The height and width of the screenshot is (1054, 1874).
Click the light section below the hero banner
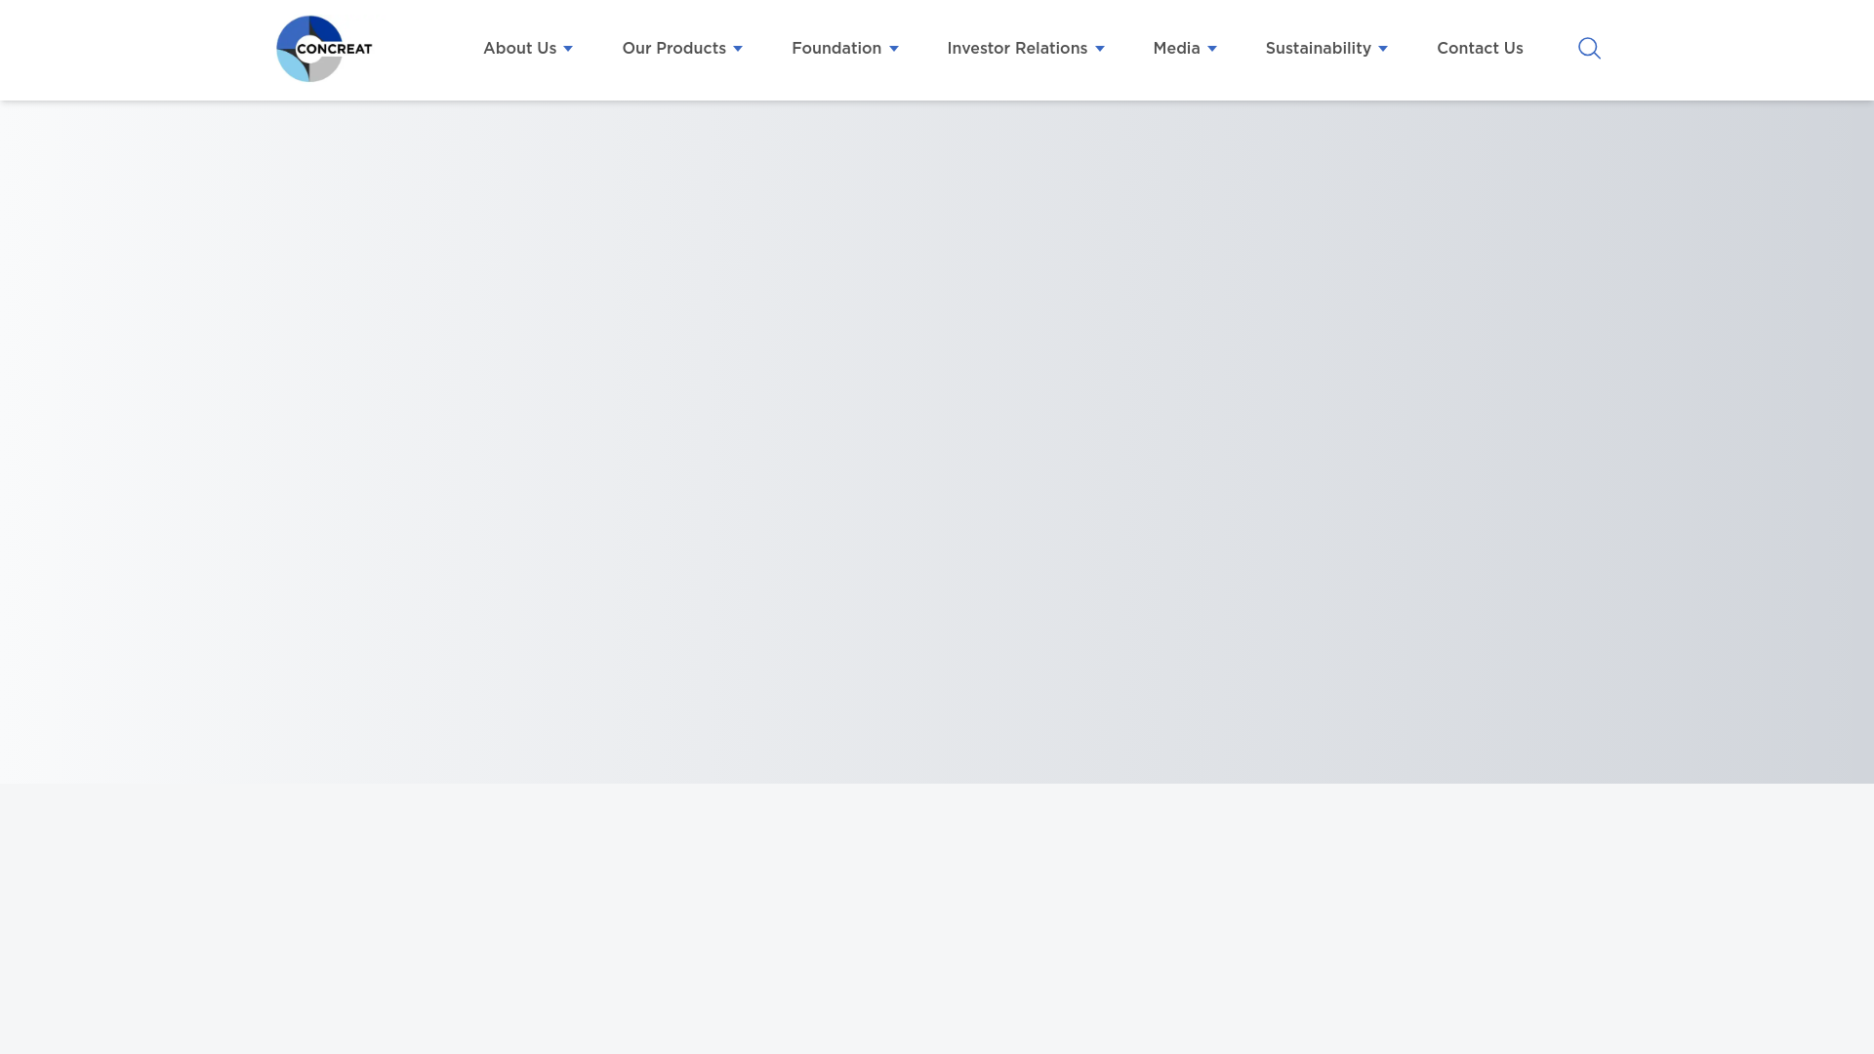point(937,917)
